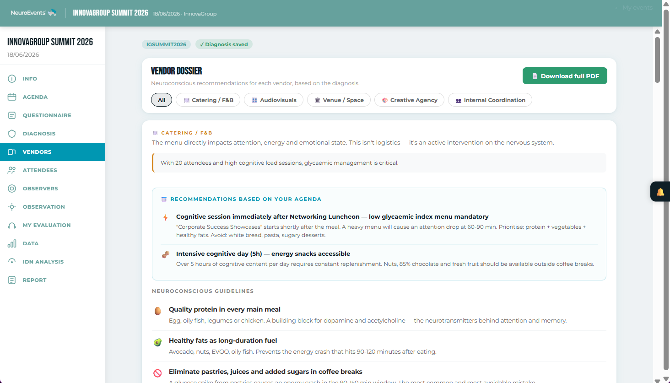Click the 'Healthy fats as long-duration fuel' guideline
Viewport: 670px width, 383px height.
tap(223, 340)
